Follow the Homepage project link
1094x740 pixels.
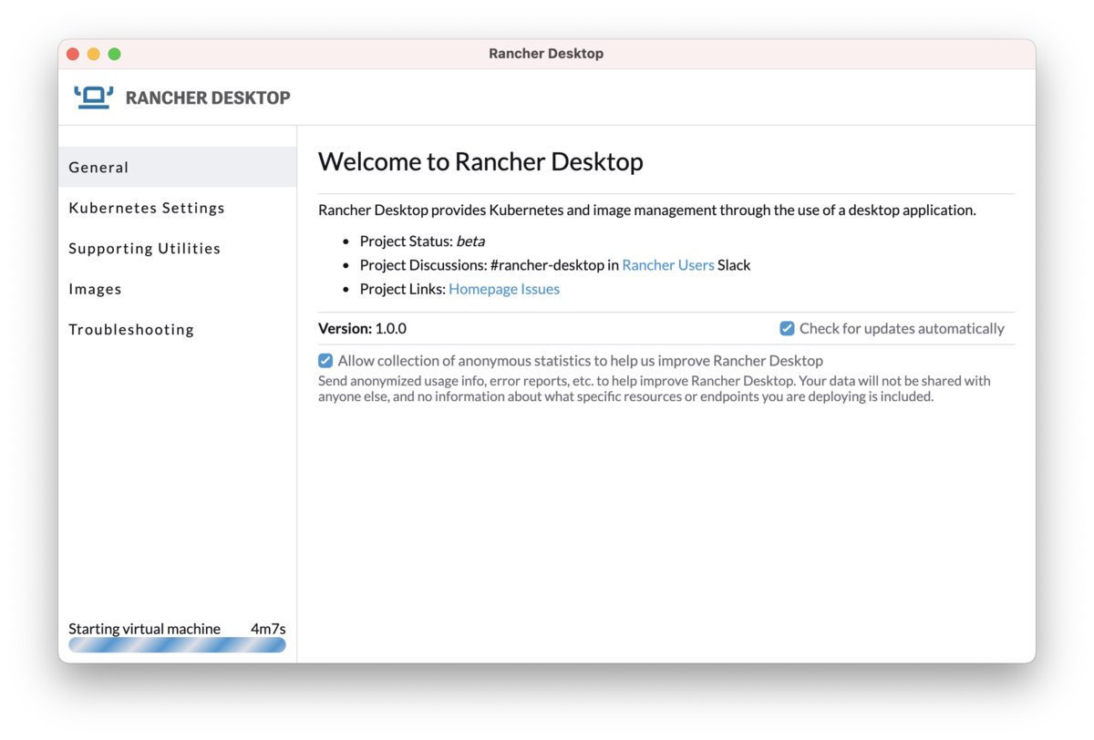[484, 289]
